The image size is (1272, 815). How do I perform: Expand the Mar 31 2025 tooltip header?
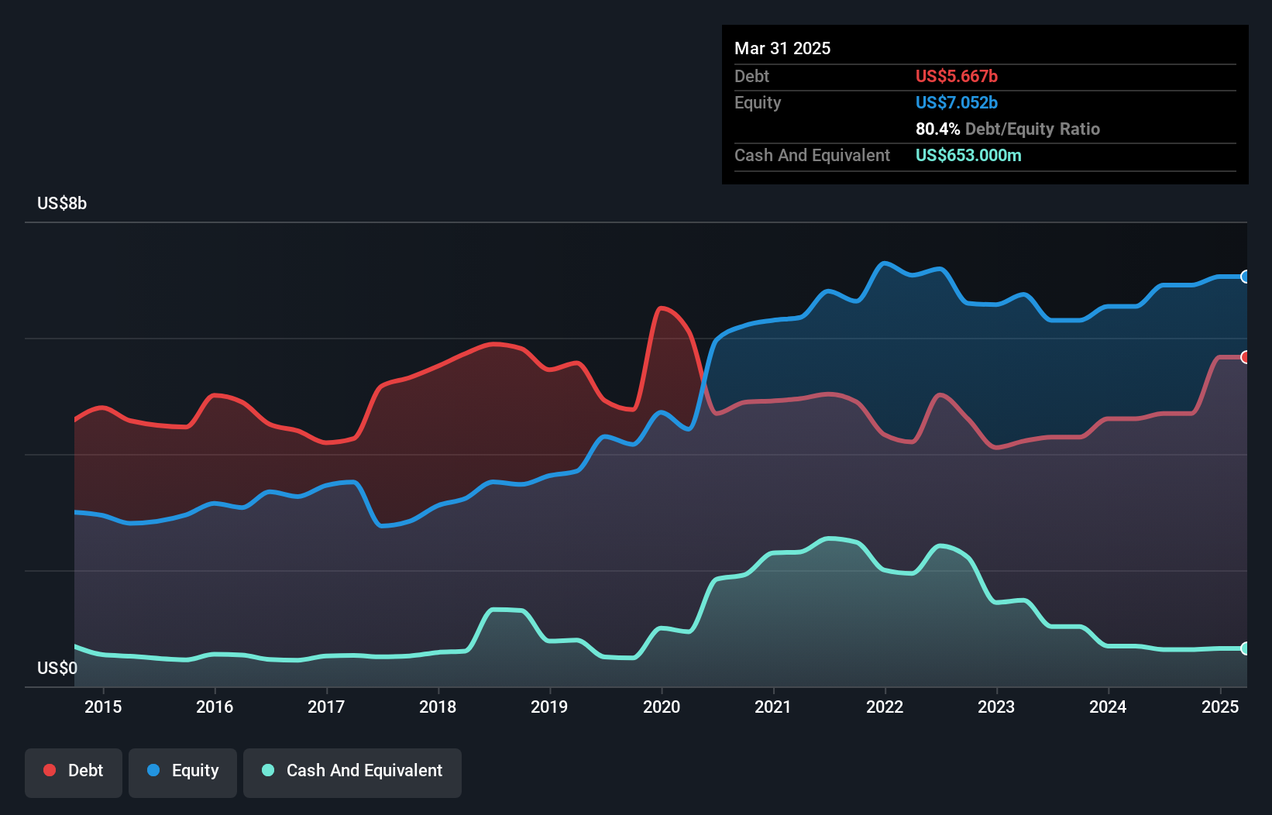click(x=782, y=48)
